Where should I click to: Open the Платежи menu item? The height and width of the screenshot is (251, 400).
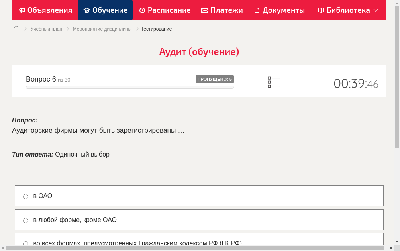pyautogui.click(x=222, y=10)
